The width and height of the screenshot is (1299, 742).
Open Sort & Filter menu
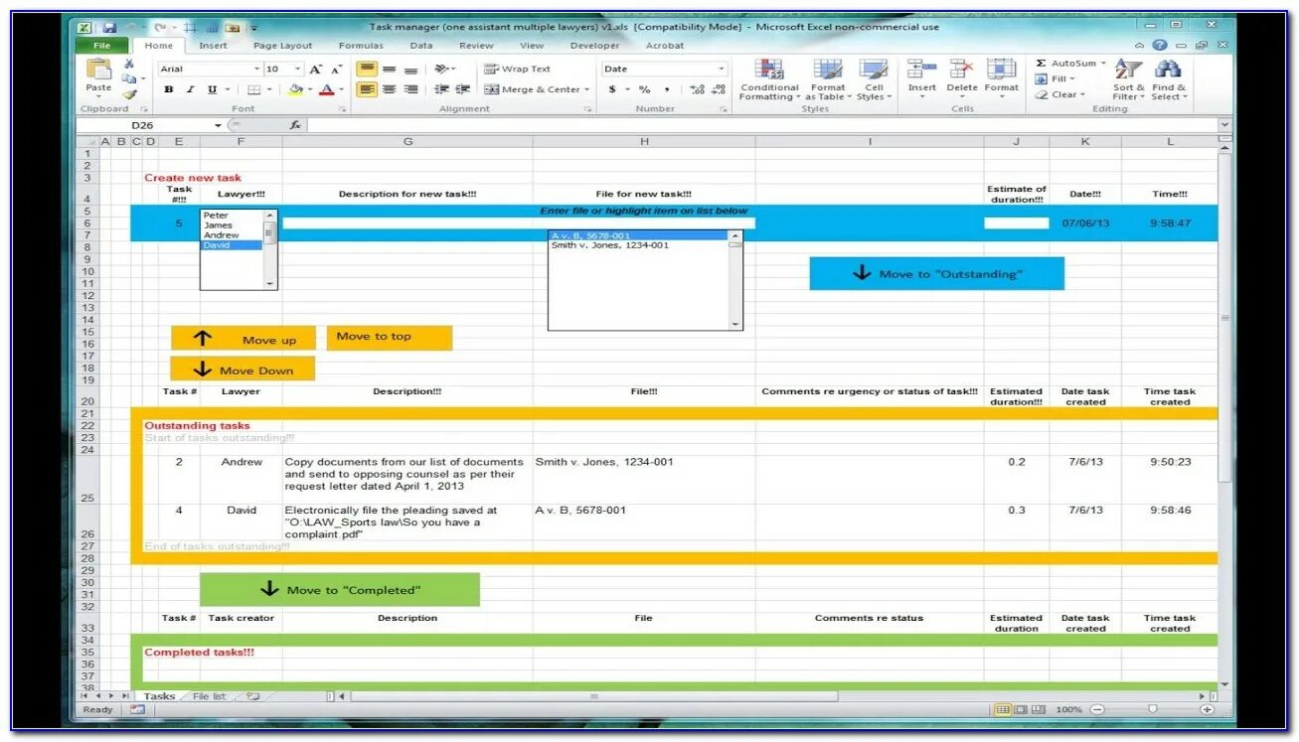(1128, 79)
